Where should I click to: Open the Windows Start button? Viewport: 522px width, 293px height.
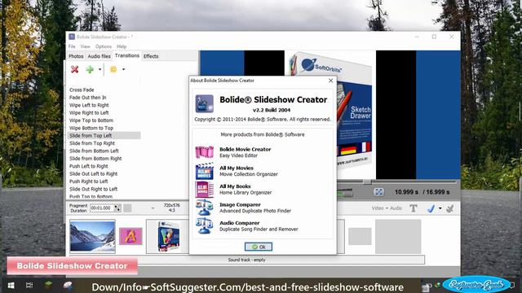coord(11,286)
